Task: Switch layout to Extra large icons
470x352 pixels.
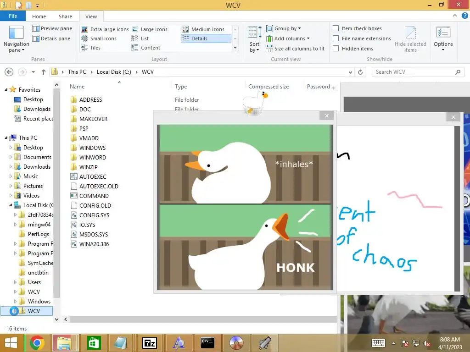Action: (105, 29)
